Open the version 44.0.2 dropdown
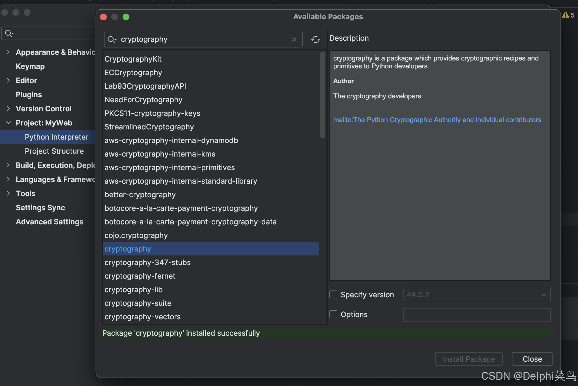 [477, 295]
